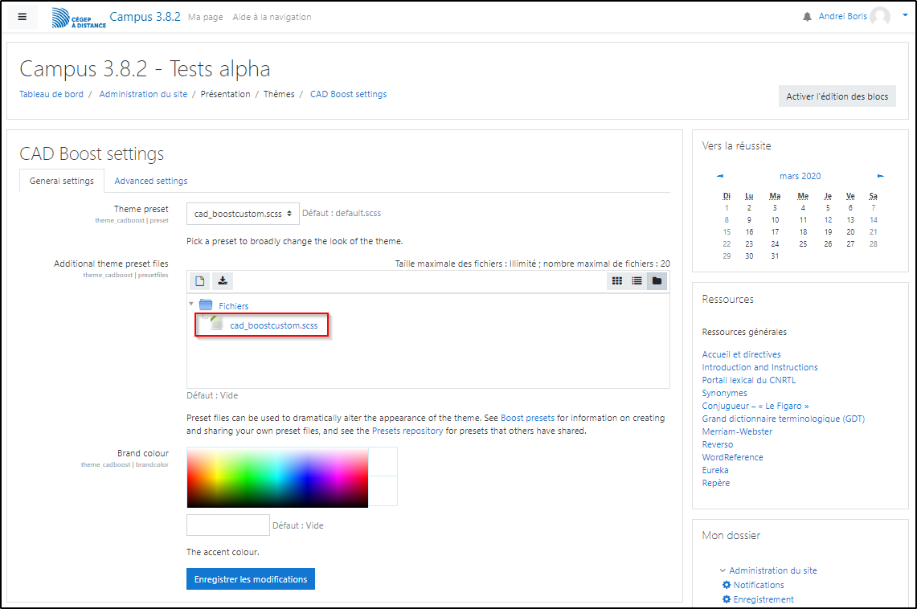Image resolution: width=917 pixels, height=609 pixels.
Task: Open user menu dropdown arrow
Action: pyautogui.click(x=905, y=15)
